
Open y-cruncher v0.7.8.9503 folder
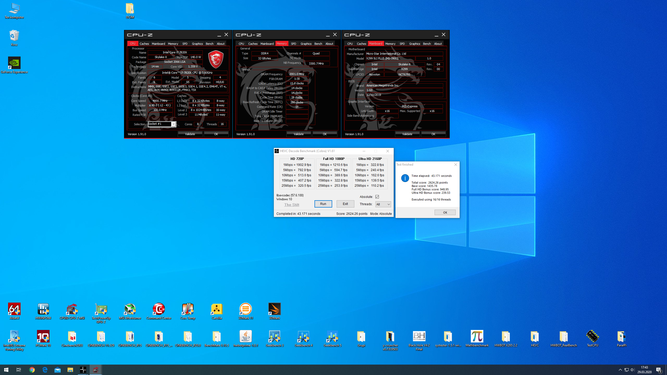click(390, 340)
